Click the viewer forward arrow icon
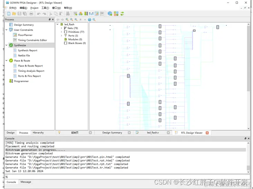The height and width of the screenshot is (189, 253). pyautogui.click(x=63, y=20)
